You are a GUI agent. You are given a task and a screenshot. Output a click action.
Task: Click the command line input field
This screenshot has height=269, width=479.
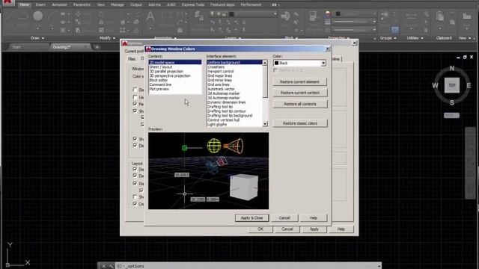(x=248, y=266)
